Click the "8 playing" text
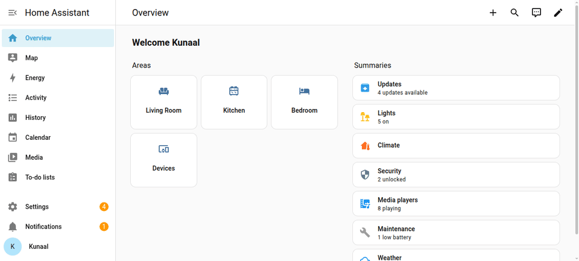The width and height of the screenshot is (579, 261). click(x=389, y=209)
